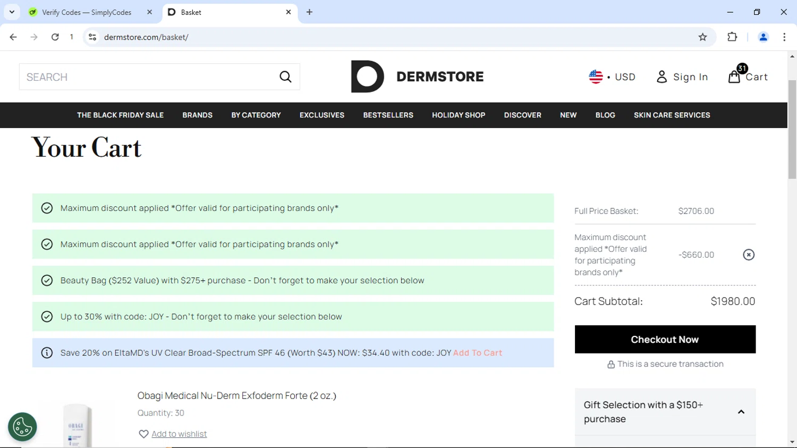The image size is (797, 448).
Task: Open the Discover menu
Action: 523,115
